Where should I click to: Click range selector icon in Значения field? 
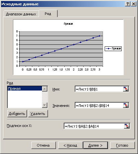(x=126, y=105)
